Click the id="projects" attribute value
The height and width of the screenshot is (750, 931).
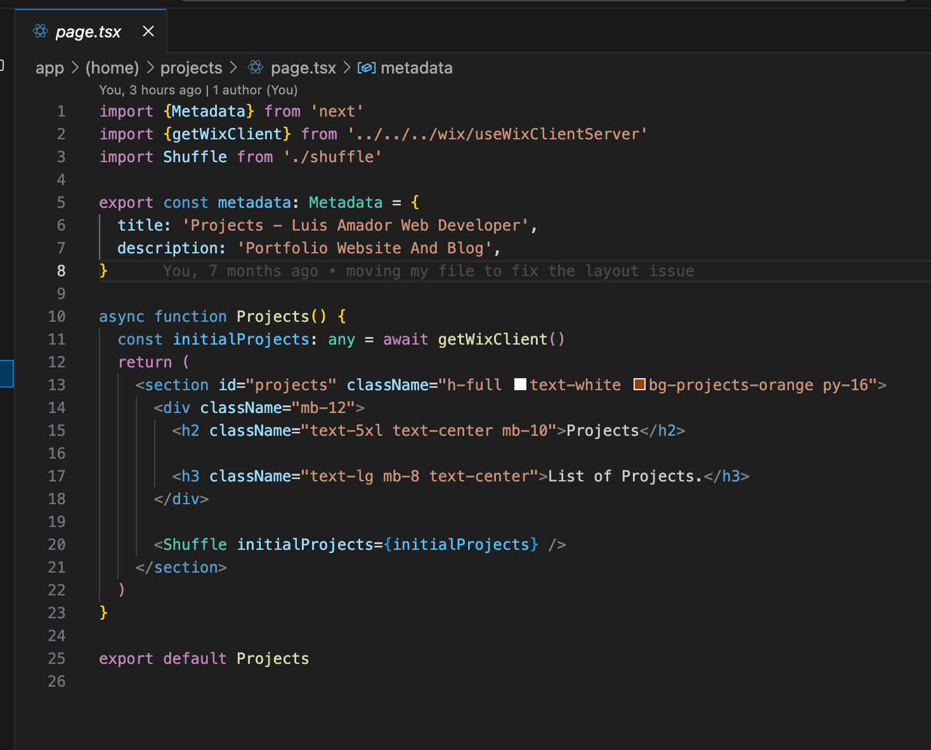pyautogui.click(x=291, y=385)
